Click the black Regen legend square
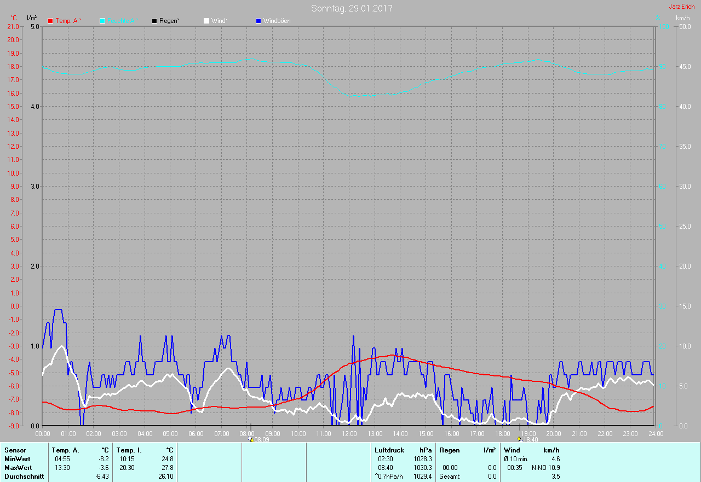The width and height of the screenshot is (701, 482). [154, 21]
